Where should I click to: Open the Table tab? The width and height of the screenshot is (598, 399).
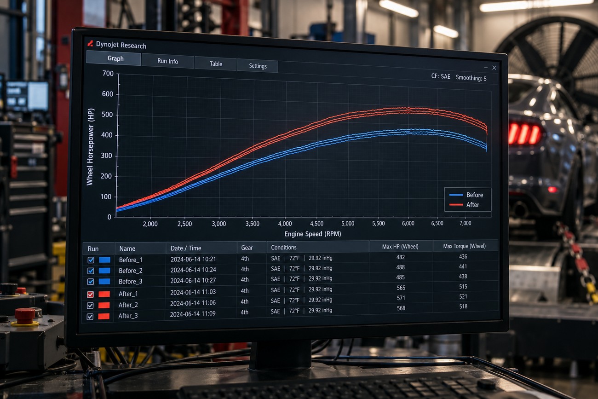(216, 64)
